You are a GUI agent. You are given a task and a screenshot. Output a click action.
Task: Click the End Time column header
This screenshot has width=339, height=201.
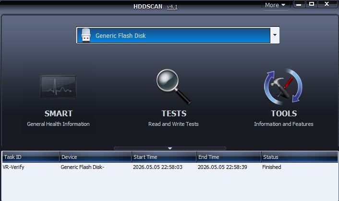[x=229, y=157]
